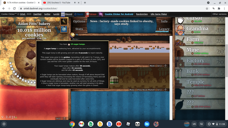Viewport: 228px width, 128px height.
Task: Switch to the Soulless 5 YouTube tab
Action: (59, 3)
